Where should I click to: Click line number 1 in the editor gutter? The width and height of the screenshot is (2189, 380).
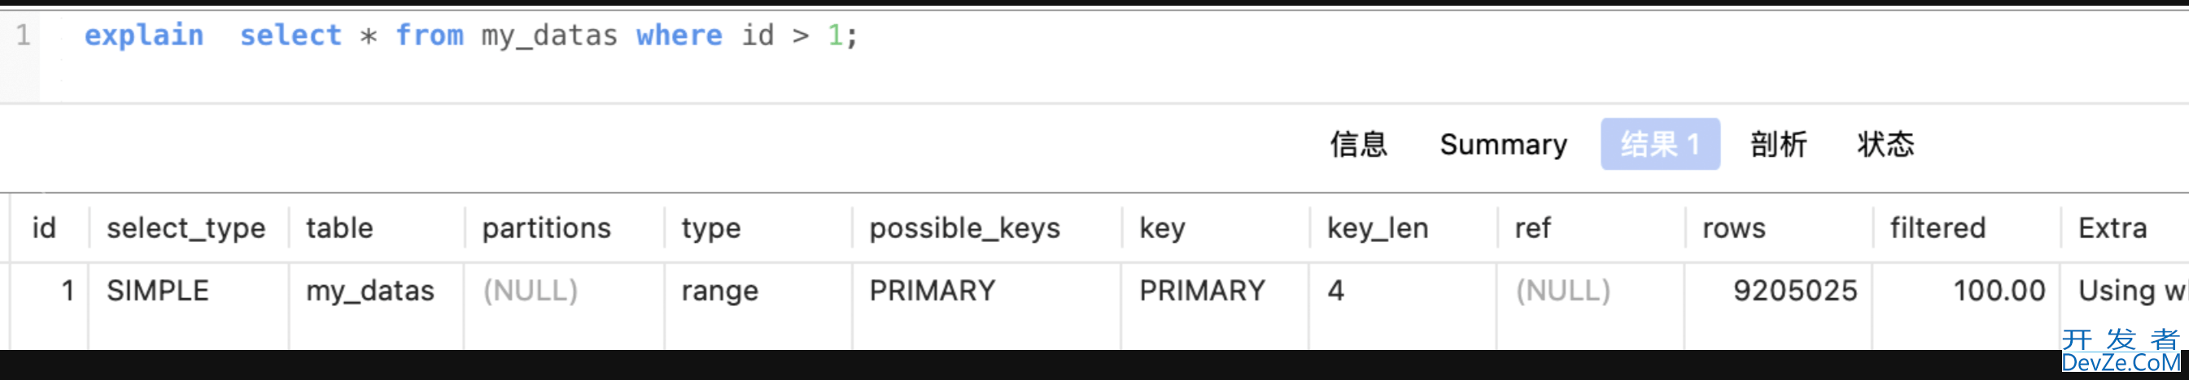[23, 36]
